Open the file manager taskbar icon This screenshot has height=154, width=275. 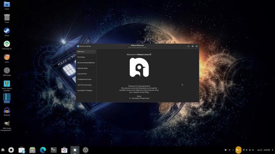tap(32, 150)
